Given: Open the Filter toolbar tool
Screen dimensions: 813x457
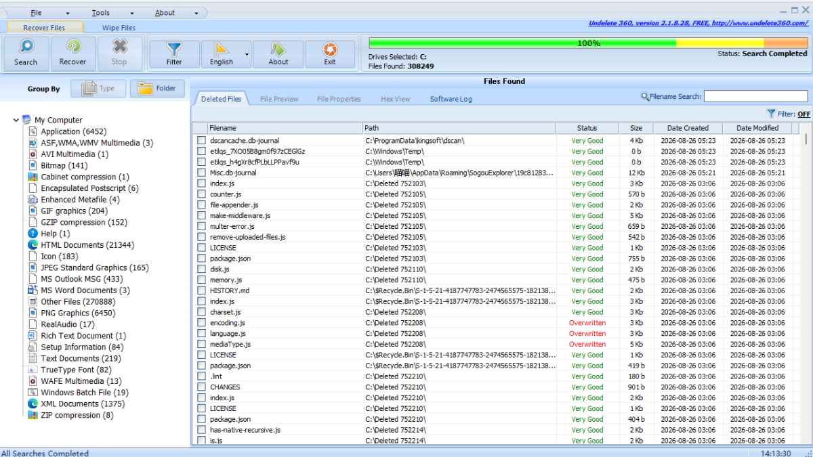Looking at the screenshot, I should coord(174,53).
